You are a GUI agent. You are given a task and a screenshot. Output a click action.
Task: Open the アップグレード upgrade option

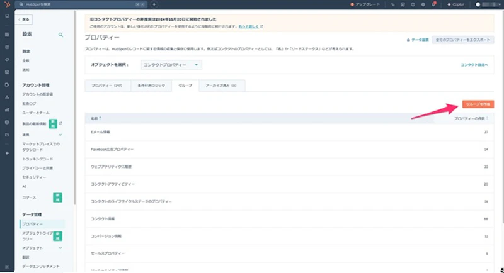click(x=365, y=4)
